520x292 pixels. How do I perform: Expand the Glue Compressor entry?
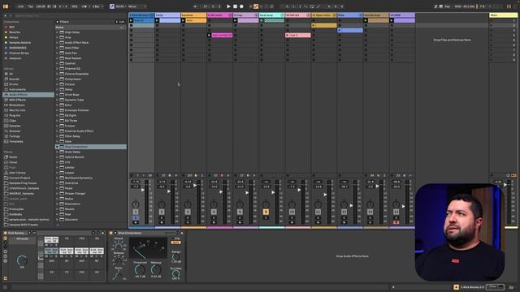(57, 147)
